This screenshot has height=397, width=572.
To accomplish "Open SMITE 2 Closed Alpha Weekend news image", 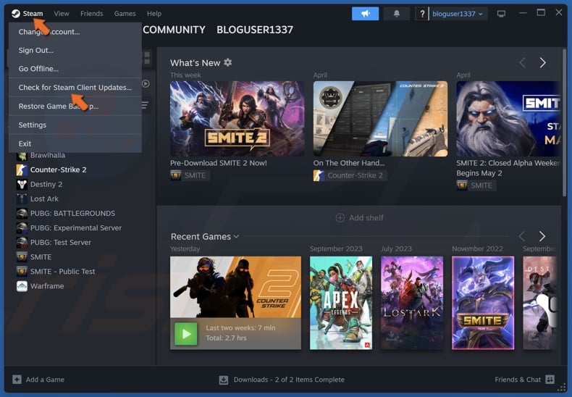I will (508, 119).
